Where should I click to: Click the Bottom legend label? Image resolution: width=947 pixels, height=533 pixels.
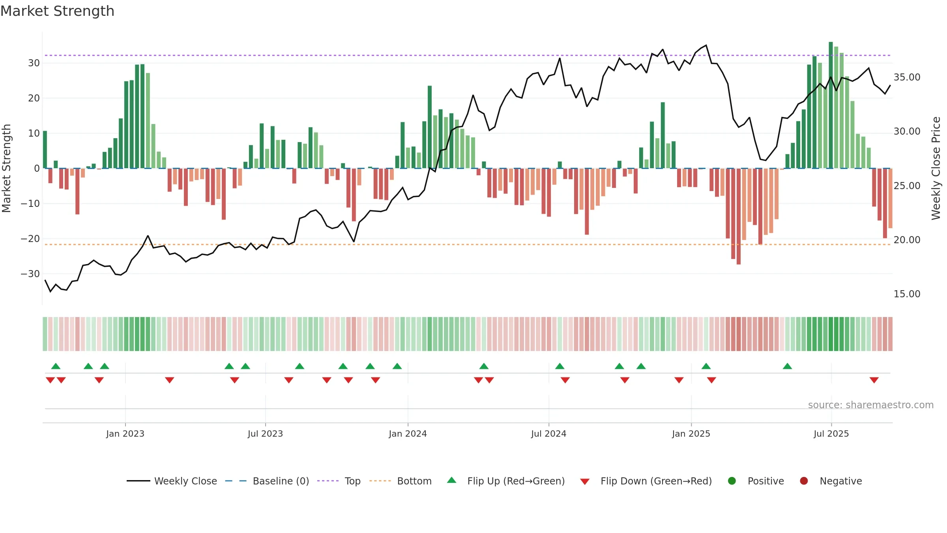pos(414,481)
